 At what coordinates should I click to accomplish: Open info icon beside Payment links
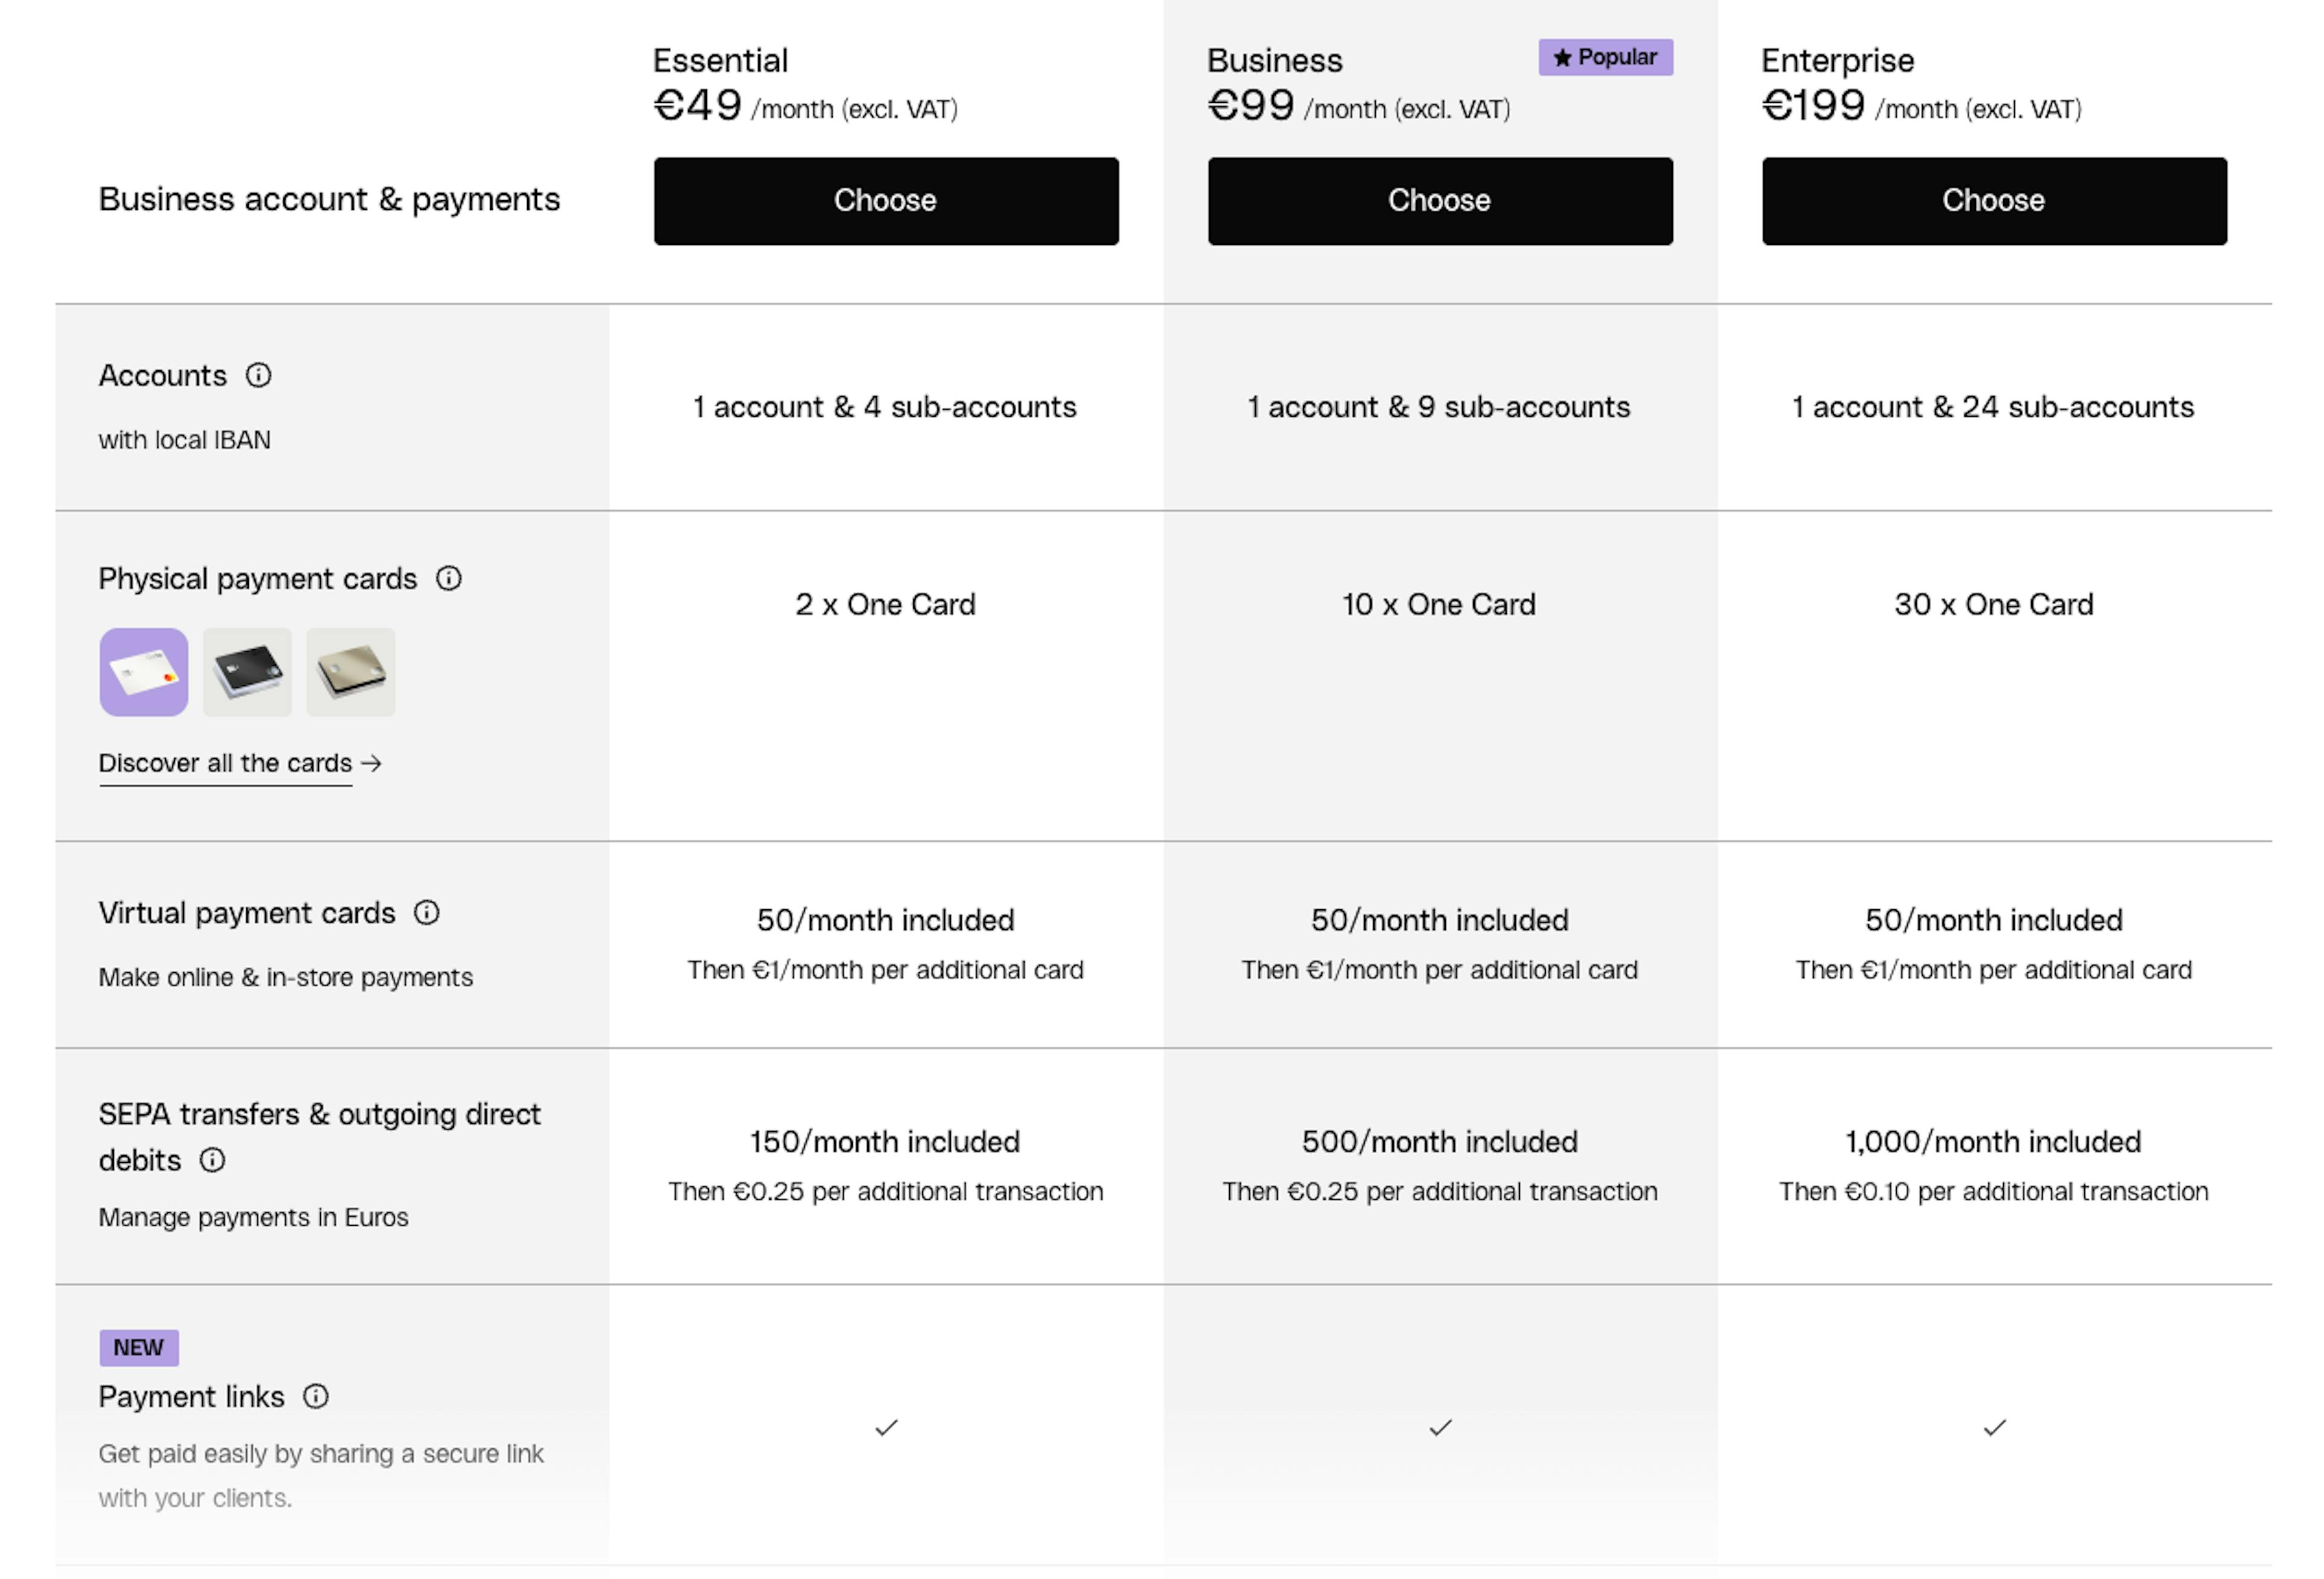[316, 1396]
